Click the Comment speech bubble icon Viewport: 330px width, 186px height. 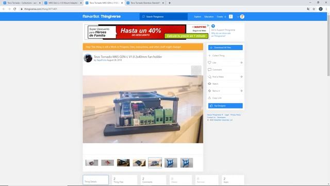209,70
